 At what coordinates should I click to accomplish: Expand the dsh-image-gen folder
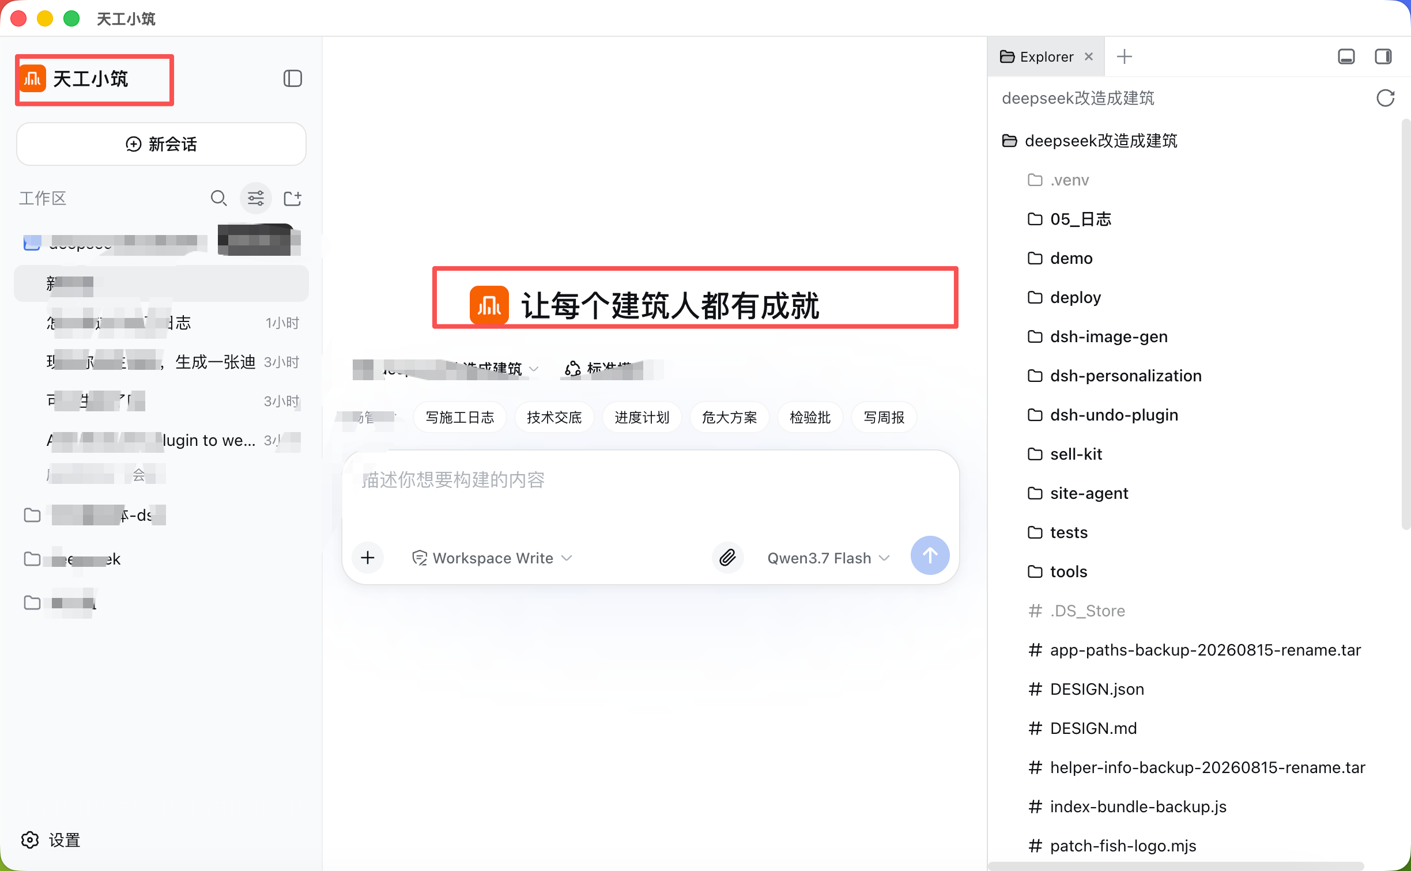pos(1097,336)
